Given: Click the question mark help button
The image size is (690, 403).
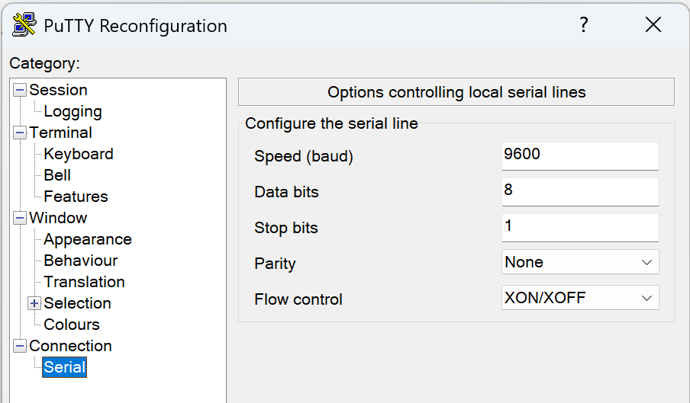Looking at the screenshot, I should [584, 25].
